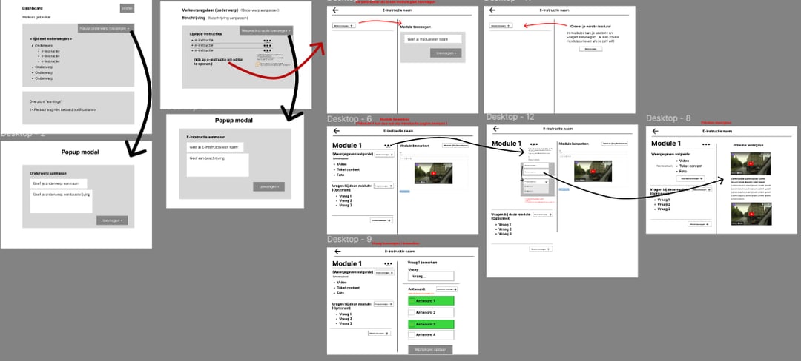Open three-dot menu beside Module 1 in Desktop - 12
Screen dimensions: 801x361
click(534, 144)
